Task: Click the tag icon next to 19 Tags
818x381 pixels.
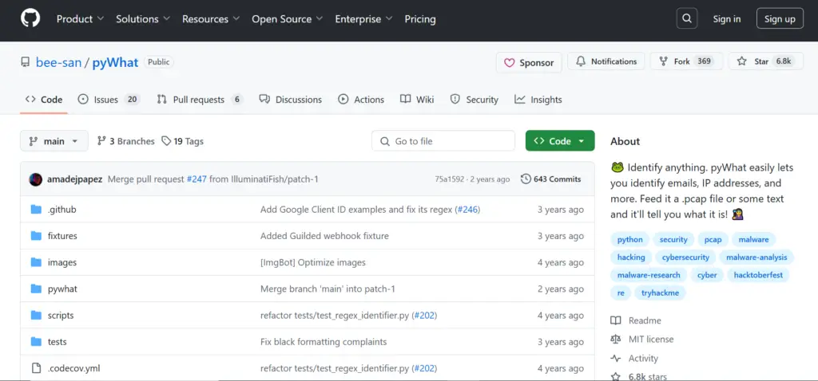Action: click(166, 141)
